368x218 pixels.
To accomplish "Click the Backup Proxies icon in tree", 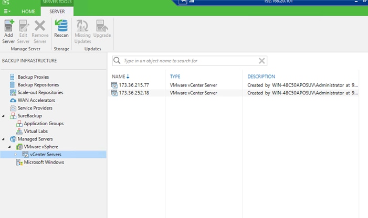I will 12,77.
